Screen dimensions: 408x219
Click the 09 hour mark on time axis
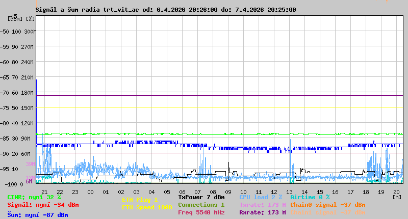[x=228, y=192]
